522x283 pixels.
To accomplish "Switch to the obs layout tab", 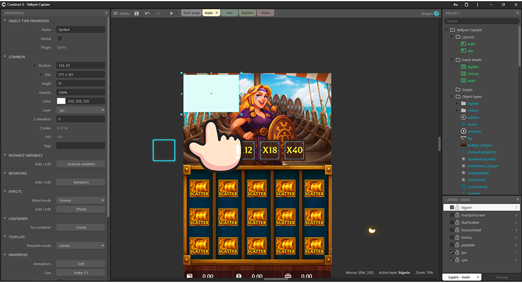I will click(x=229, y=13).
